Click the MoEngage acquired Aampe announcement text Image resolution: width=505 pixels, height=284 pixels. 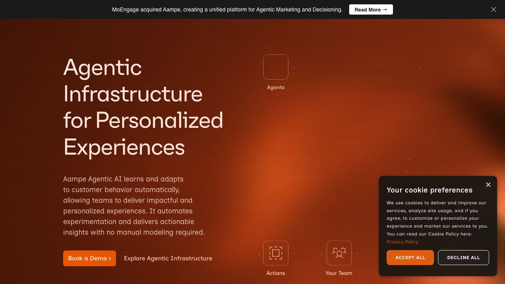tap(227, 9)
